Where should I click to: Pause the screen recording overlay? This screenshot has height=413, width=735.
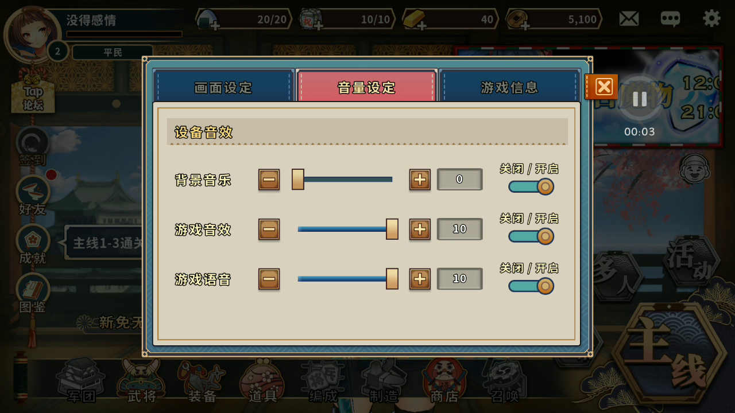pos(640,99)
